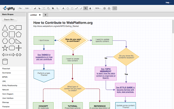This screenshot has width=174, height=109.
Task: Expand the UML shape library
Action: coord(4,81)
